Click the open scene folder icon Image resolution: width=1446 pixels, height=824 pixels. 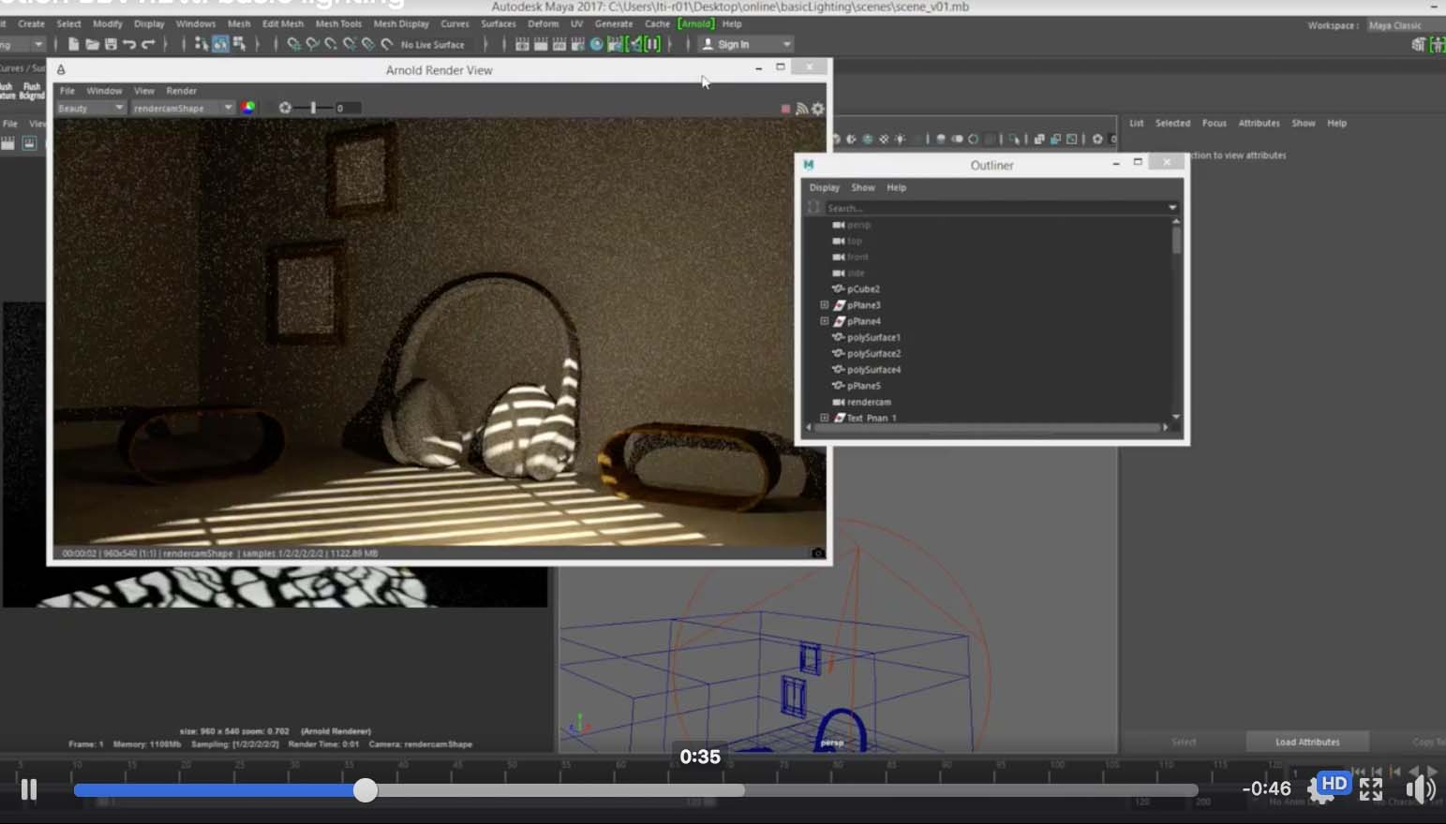(x=92, y=44)
